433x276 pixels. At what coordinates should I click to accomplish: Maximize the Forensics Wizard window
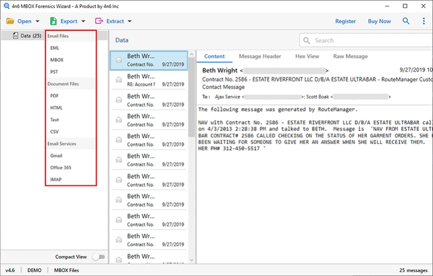[405, 6]
